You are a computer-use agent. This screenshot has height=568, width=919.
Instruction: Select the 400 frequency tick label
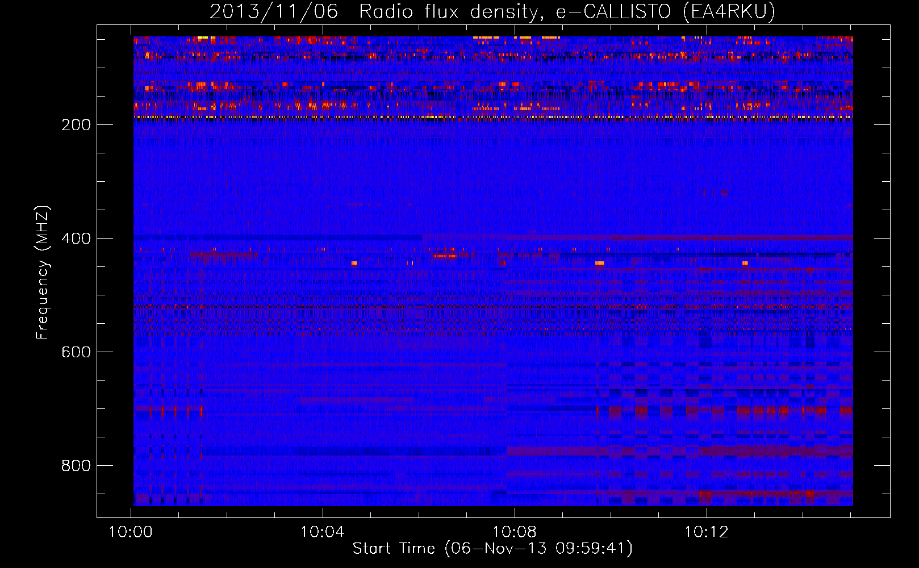[x=76, y=239]
